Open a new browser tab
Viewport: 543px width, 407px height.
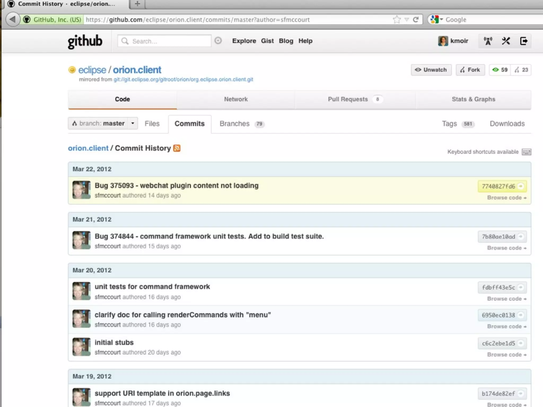point(137,4)
